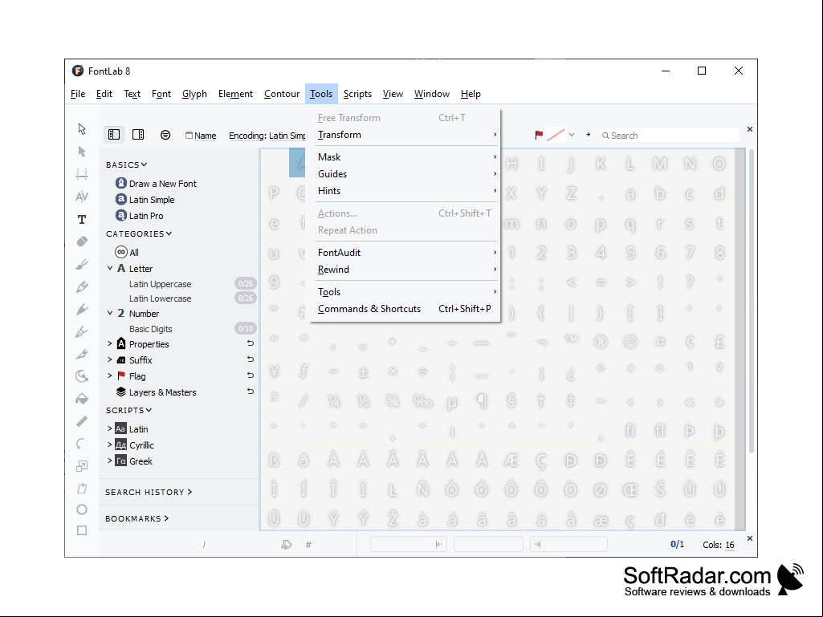823x617 pixels.
Task: Expand the Latin script
Action: [x=110, y=428]
